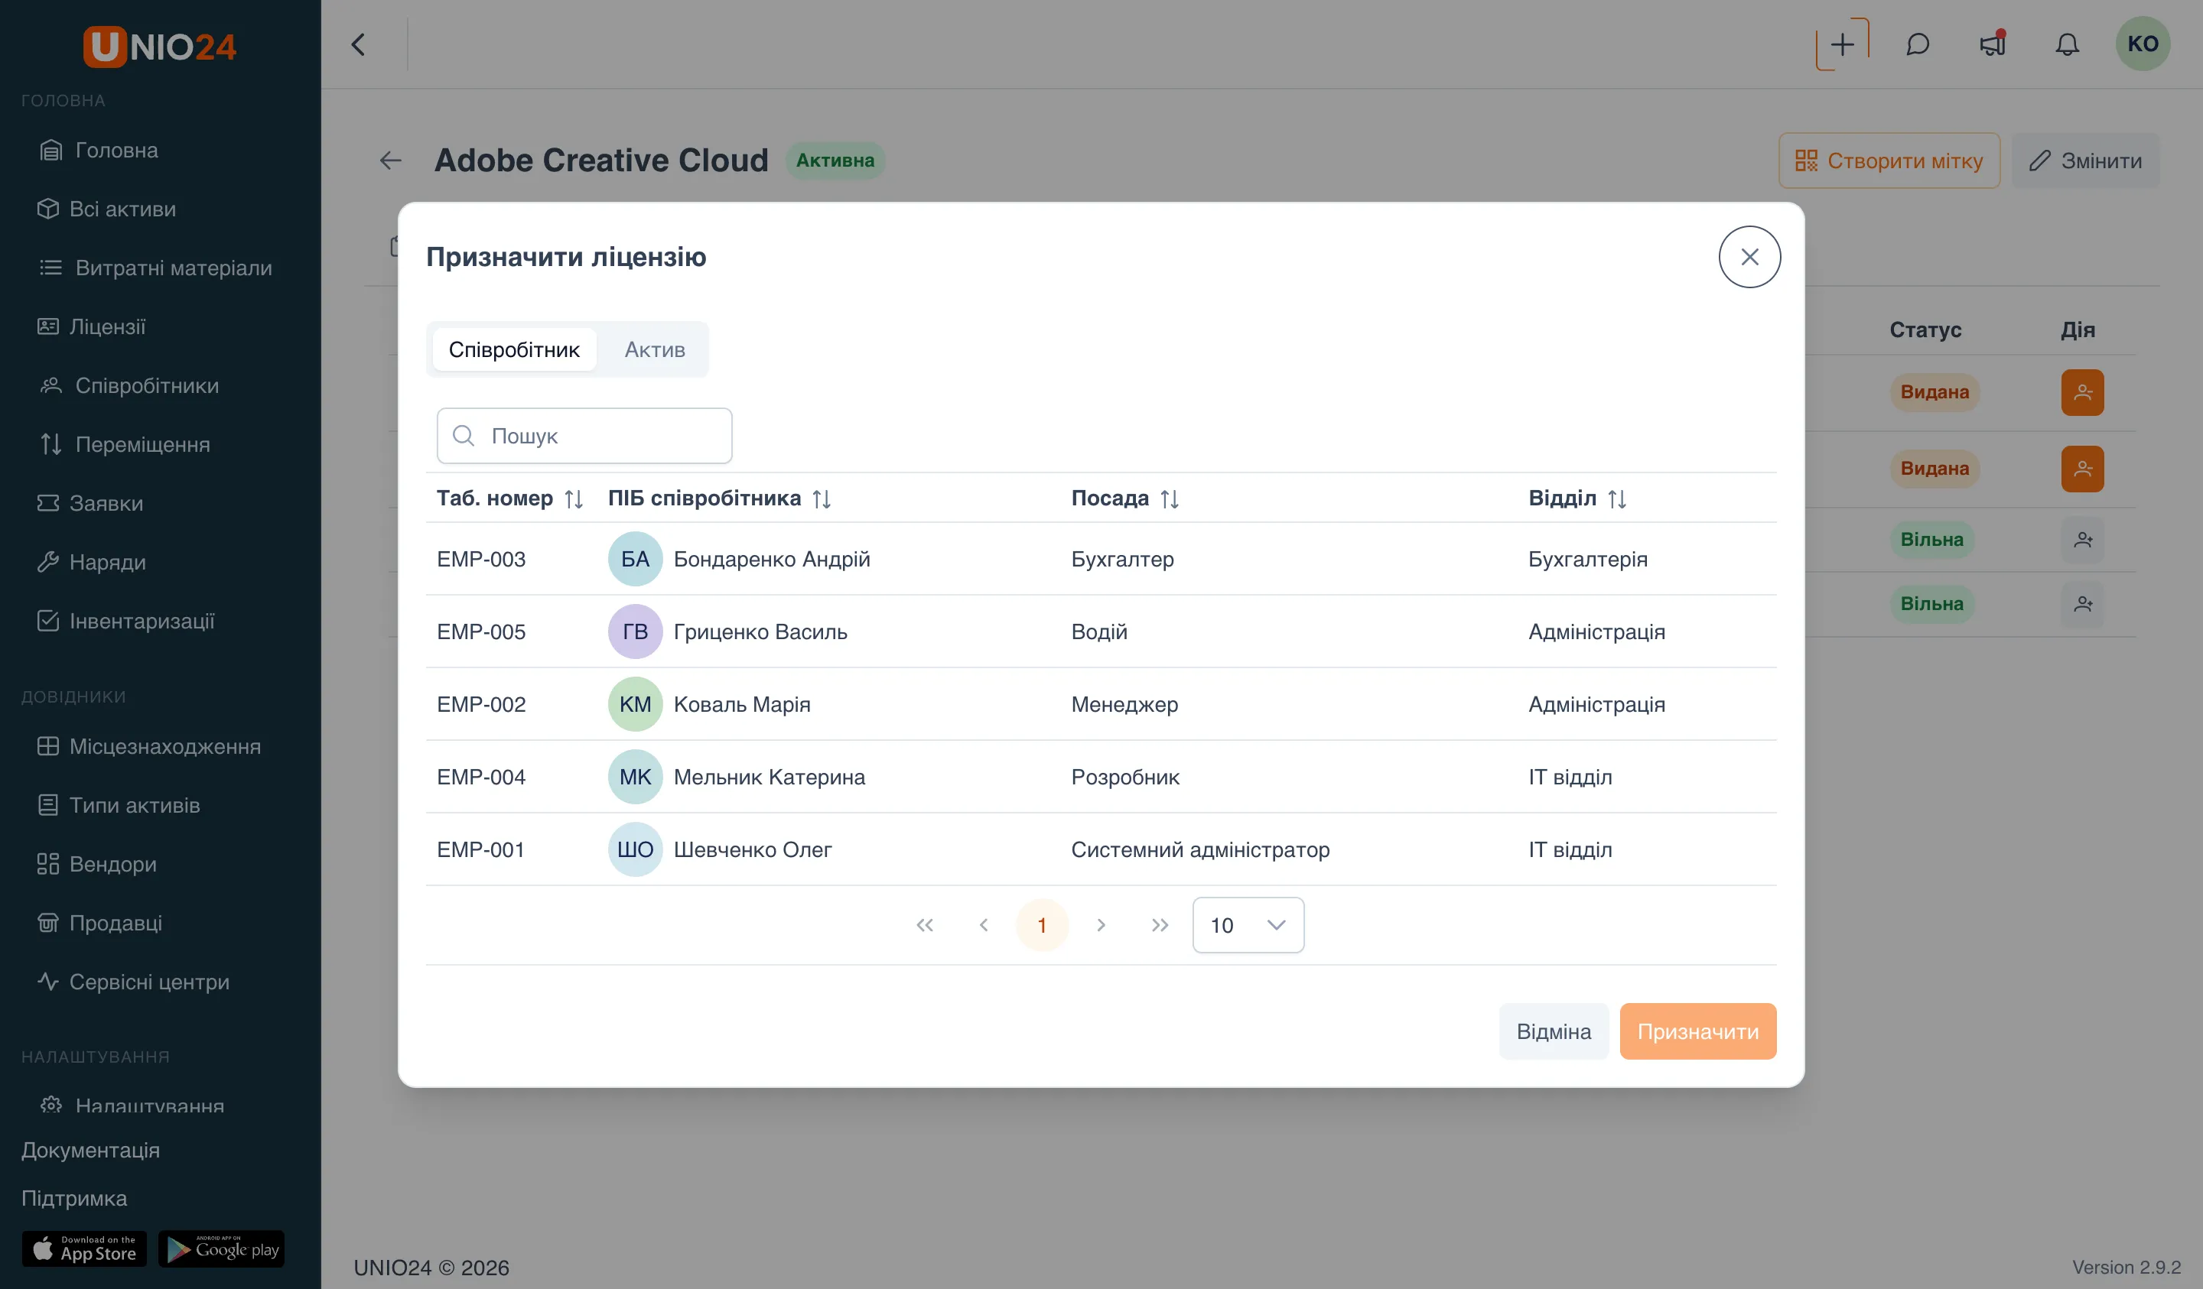This screenshot has height=1289, width=2203.
Task: Click the App Store download badge
Action: (84, 1248)
